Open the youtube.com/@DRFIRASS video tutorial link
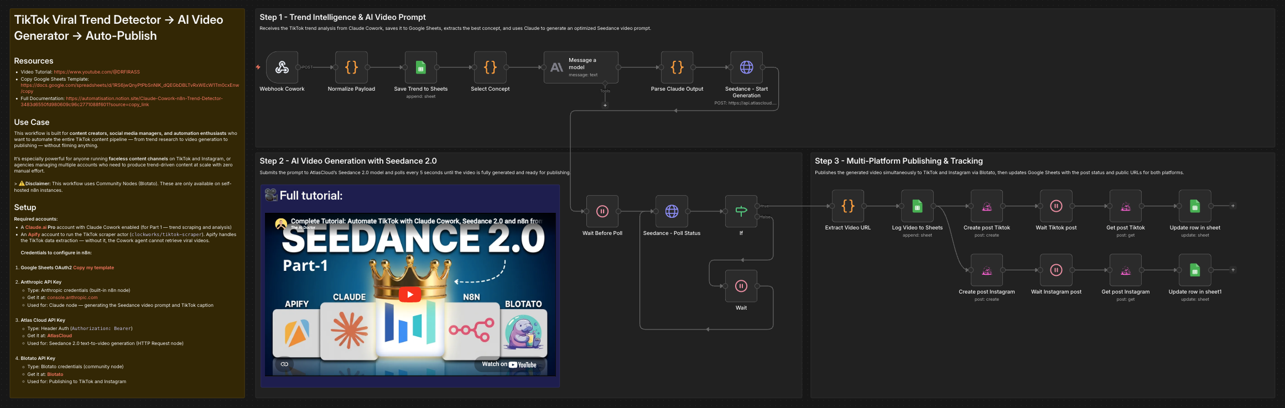The height and width of the screenshot is (408, 1285). point(97,72)
